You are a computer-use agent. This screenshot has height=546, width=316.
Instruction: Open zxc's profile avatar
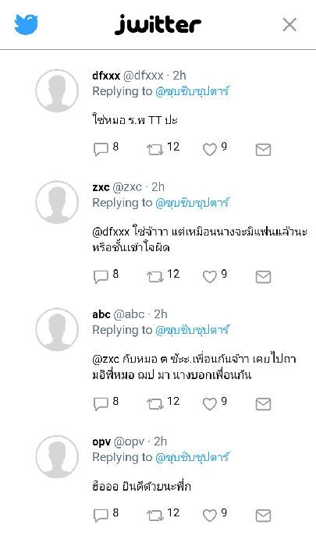point(57,202)
